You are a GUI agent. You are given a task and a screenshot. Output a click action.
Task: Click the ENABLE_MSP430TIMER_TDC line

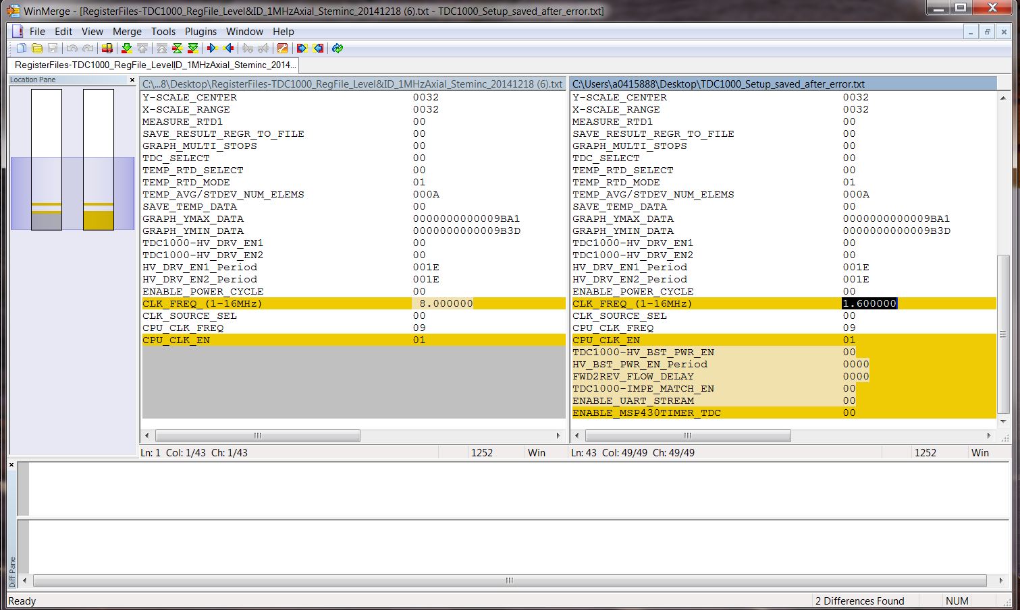click(784, 413)
